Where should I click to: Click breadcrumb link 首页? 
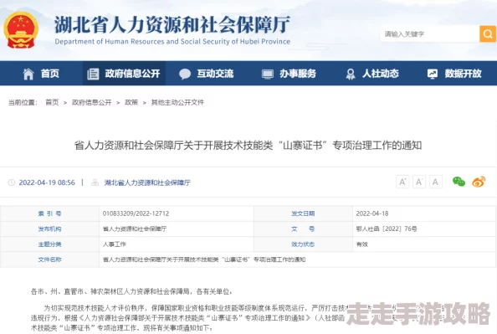coord(52,102)
